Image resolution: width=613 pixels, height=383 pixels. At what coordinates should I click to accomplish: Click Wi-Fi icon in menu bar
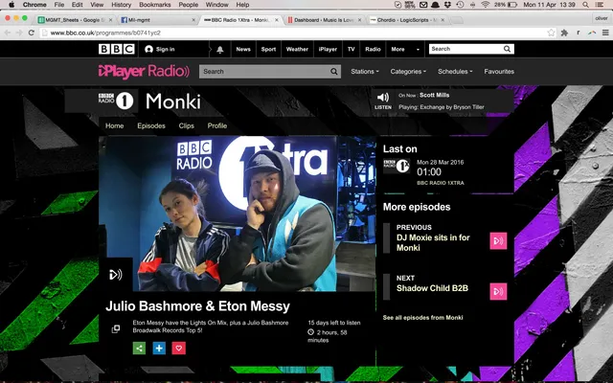pyautogui.click(x=486, y=5)
